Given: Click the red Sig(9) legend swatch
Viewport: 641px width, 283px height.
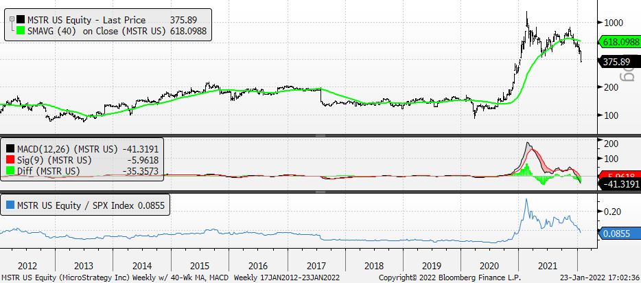Looking at the screenshot, I should (10, 160).
